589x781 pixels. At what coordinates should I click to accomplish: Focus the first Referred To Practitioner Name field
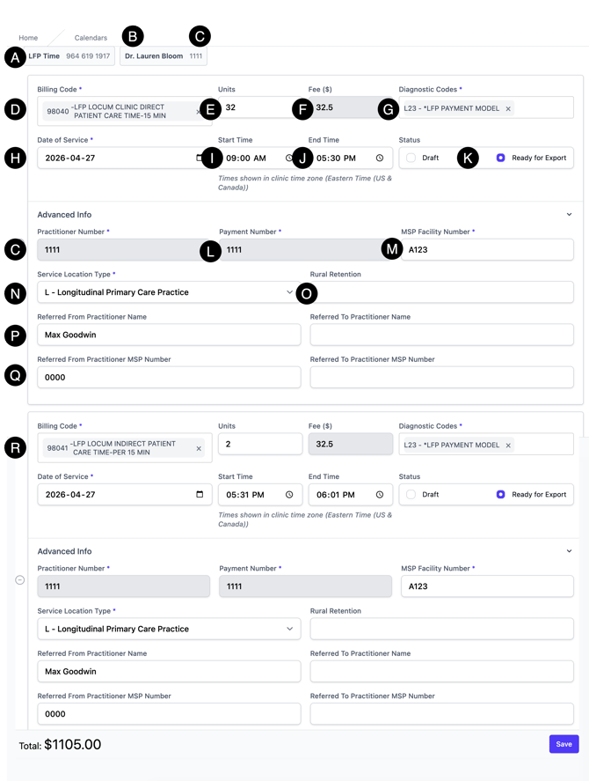coord(441,335)
